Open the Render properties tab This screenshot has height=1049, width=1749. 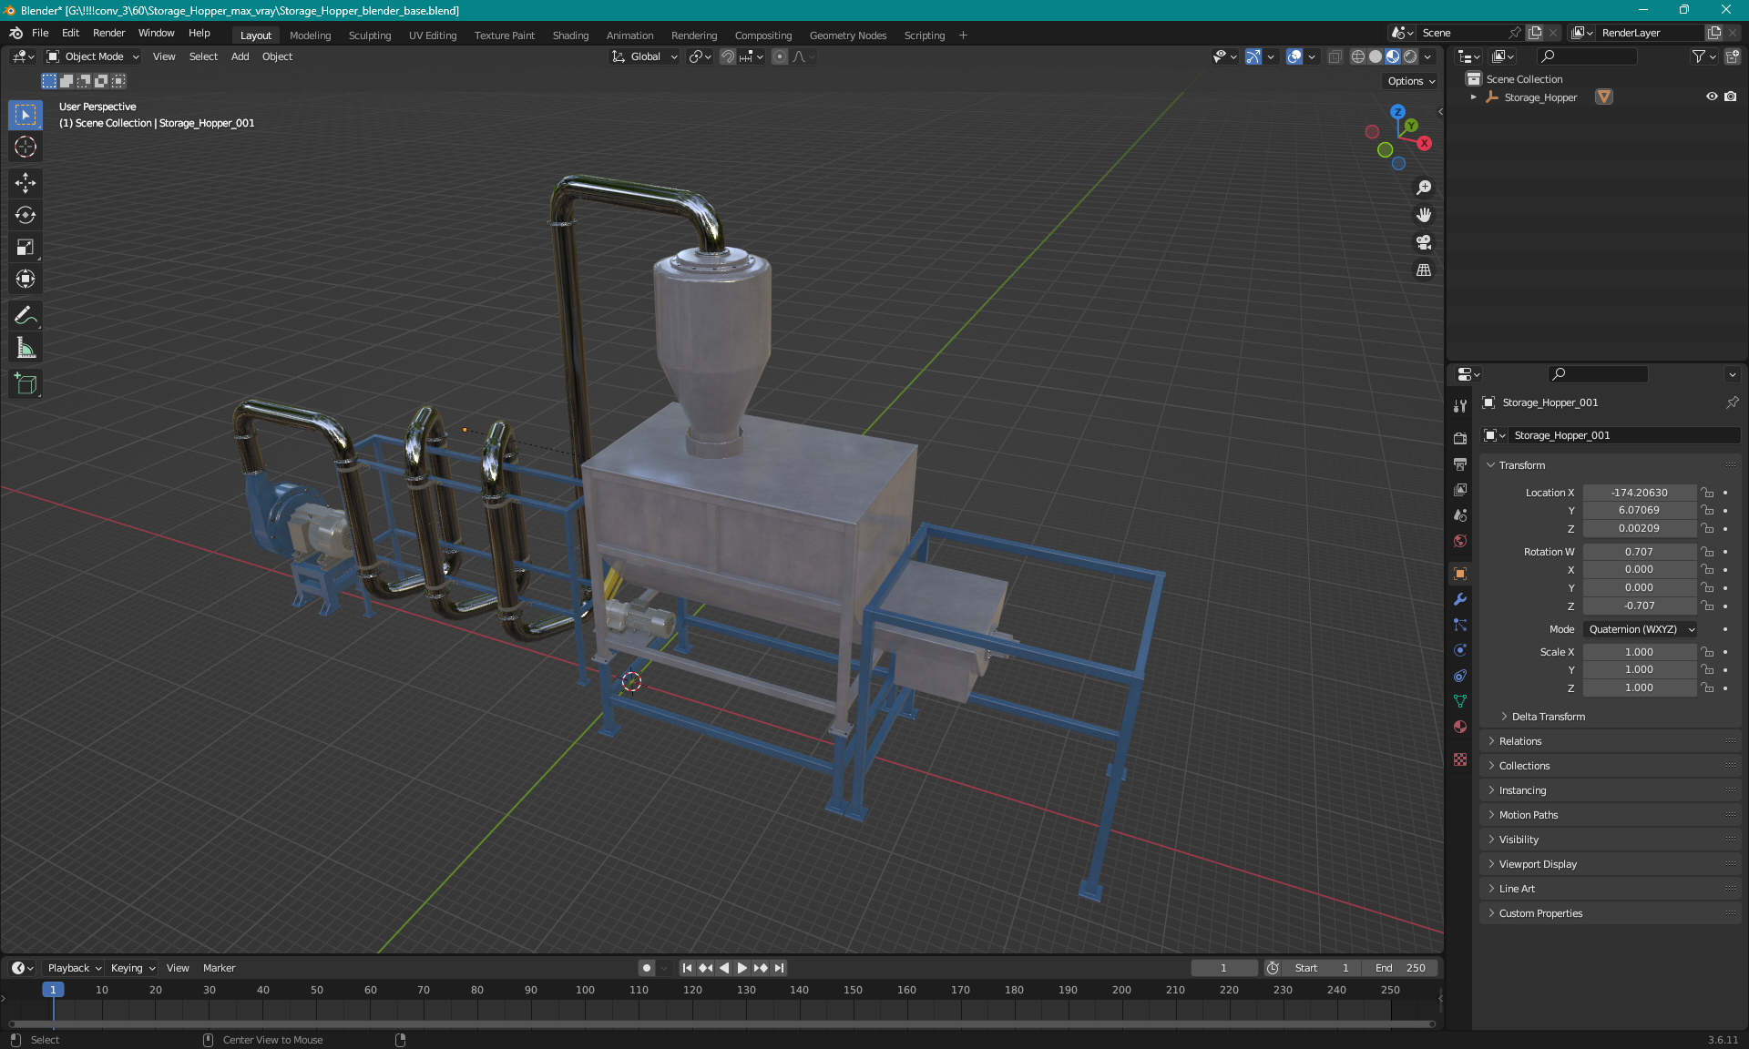[x=1460, y=438]
